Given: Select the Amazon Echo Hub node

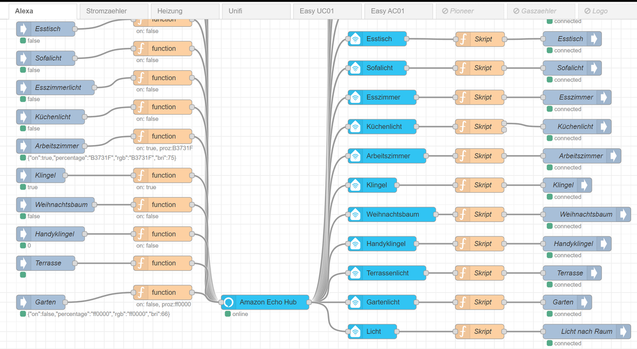Looking at the screenshot, I should point(265,302).
